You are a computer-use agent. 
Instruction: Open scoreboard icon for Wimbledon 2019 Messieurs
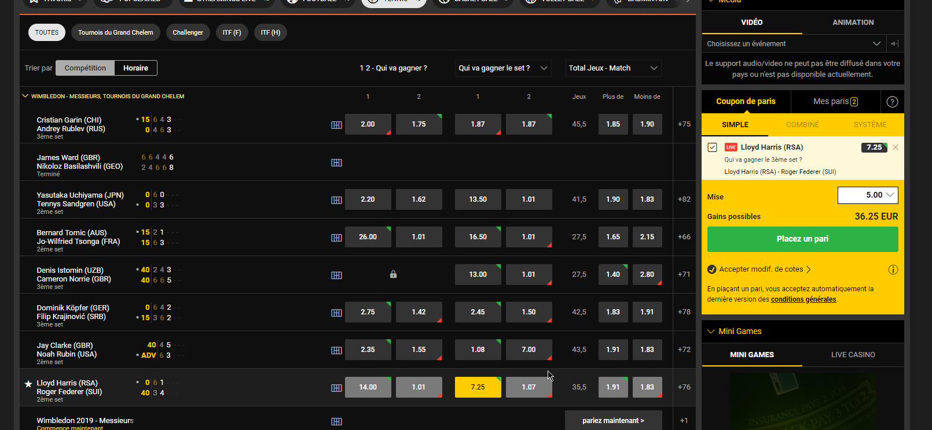pyautogui.click(x=336, y=421)
